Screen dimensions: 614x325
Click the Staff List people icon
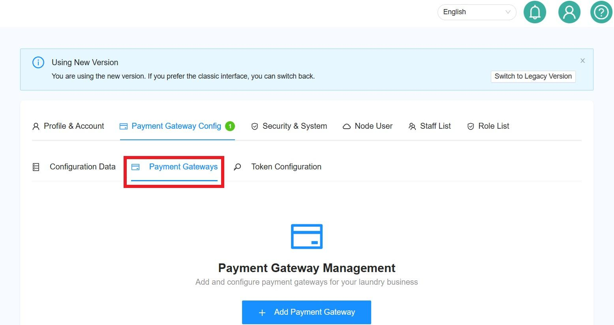[x=412, y=126]
